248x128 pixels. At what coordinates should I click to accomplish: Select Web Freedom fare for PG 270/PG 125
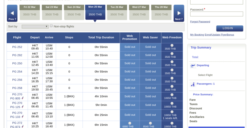pyautogui.click(x=172, y=103)
